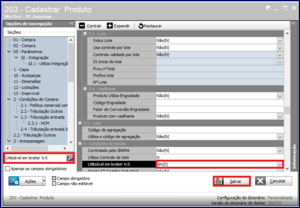The height and width of the screenshot is (208, 300).
Task: Click tree vertical scrollbar up arrow
Action: pyautogui.click(x=71, y=40)
